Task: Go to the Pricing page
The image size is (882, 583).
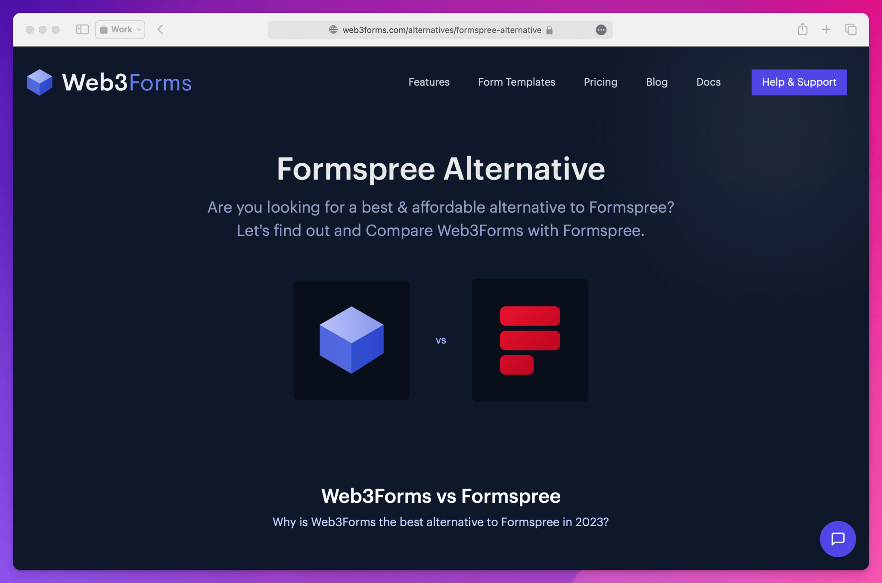Action: click(x=600, y=82)
